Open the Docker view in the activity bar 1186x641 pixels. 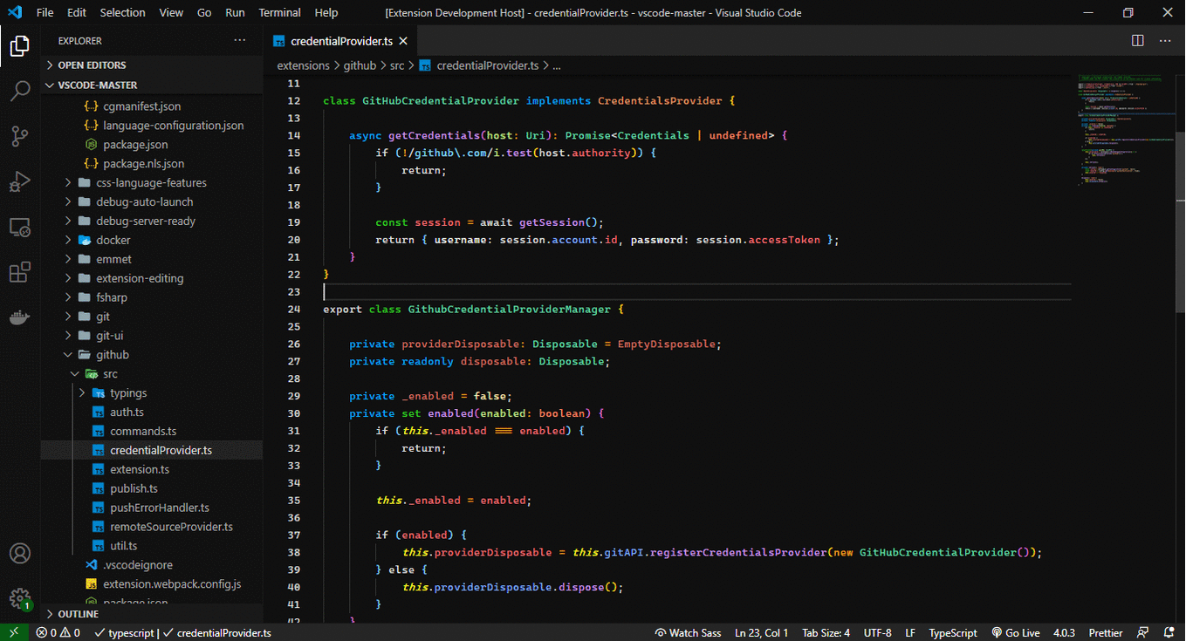tap(19, 317)
